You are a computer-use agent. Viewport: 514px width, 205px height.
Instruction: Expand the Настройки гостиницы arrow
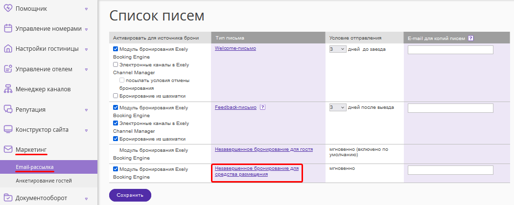pyautogui.click(x=86, y=49)
